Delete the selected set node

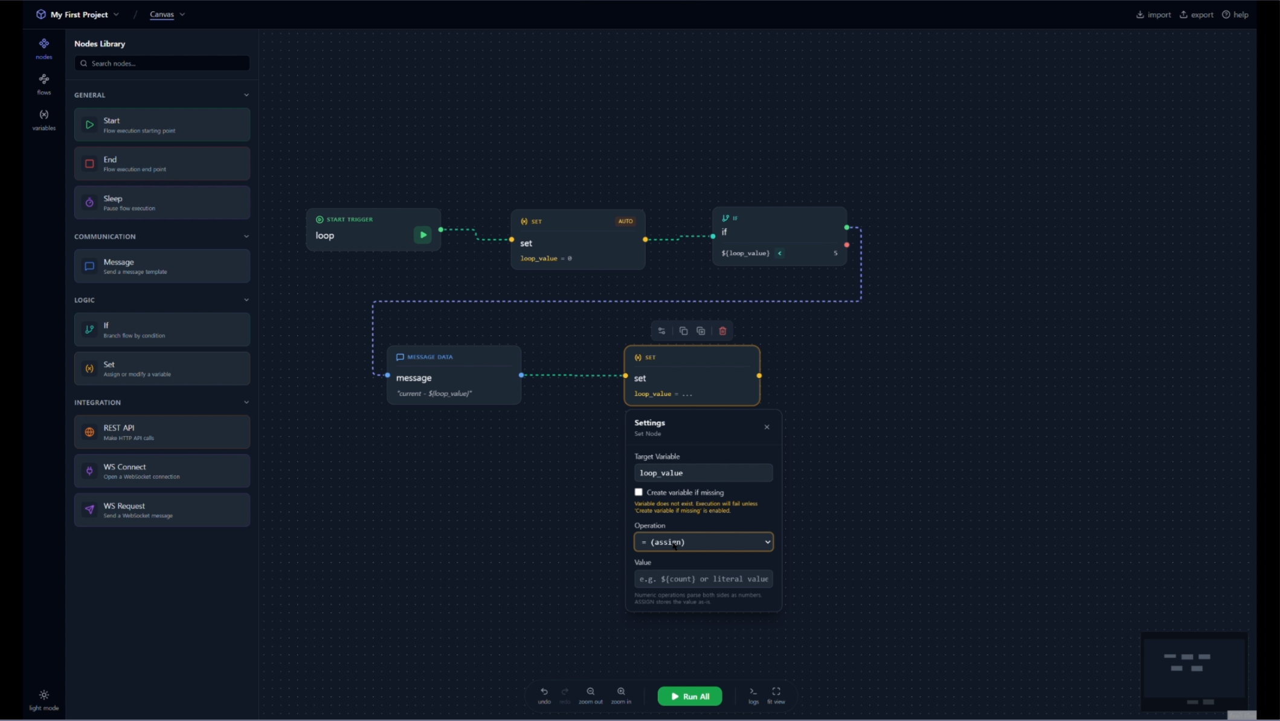point(722,331)
